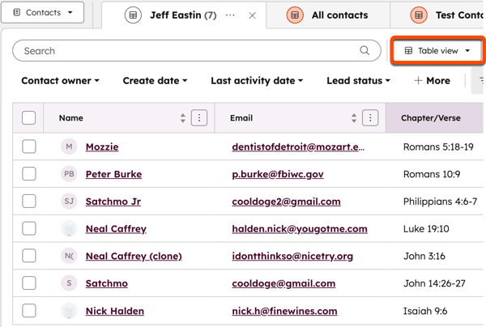Screen dimensions: 486x327
Task: Select the Satchmo Jr row checkbox
Action: click(29, 202)
